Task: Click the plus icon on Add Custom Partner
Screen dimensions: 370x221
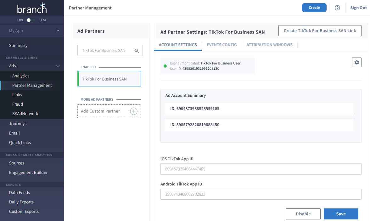Action: tap(133, 111)
